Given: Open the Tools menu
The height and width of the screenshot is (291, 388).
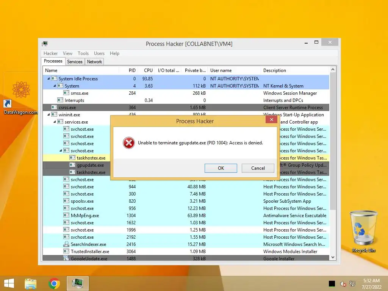Looking at the screenshot, I should [83, 53].
